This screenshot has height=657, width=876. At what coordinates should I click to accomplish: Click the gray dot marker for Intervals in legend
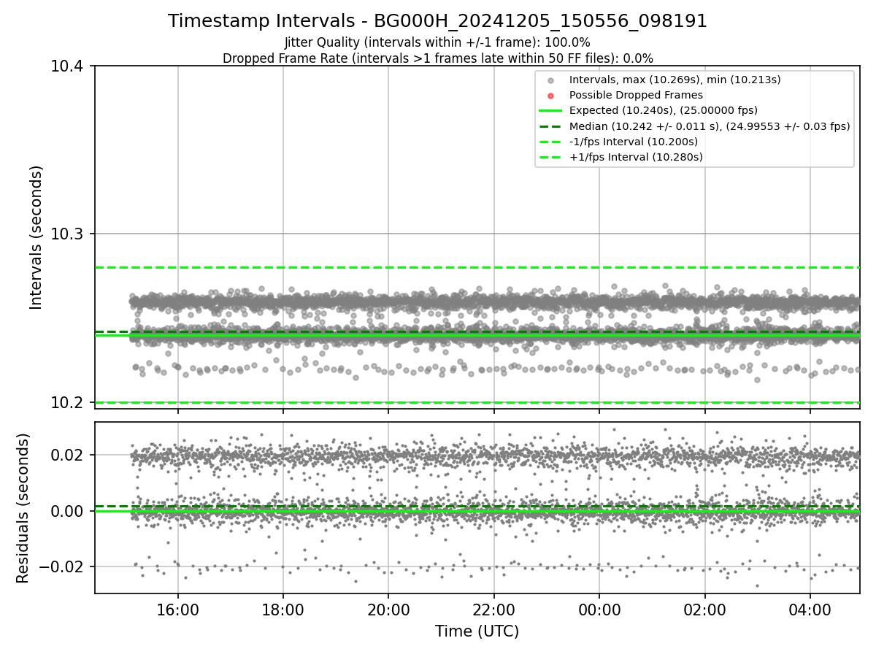point(550,80)
